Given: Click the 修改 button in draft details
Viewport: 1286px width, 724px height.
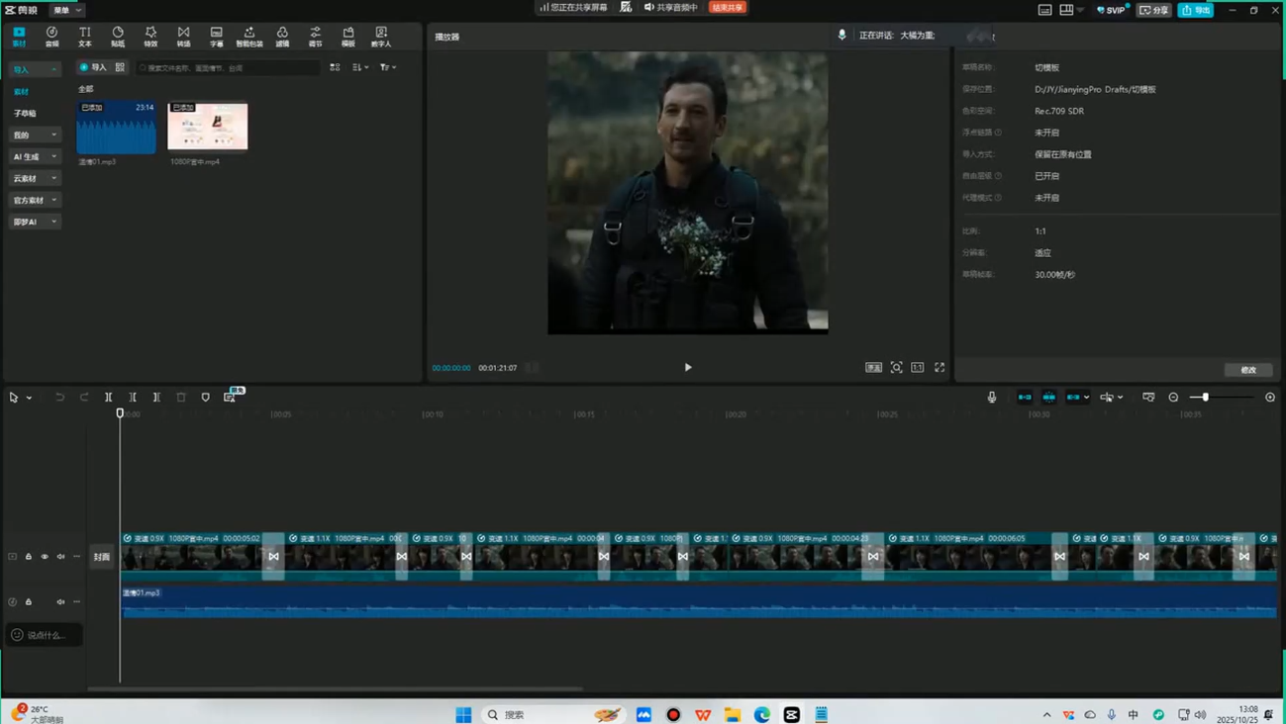Looking at the screenshot, I should click(x=1248, y=370).
